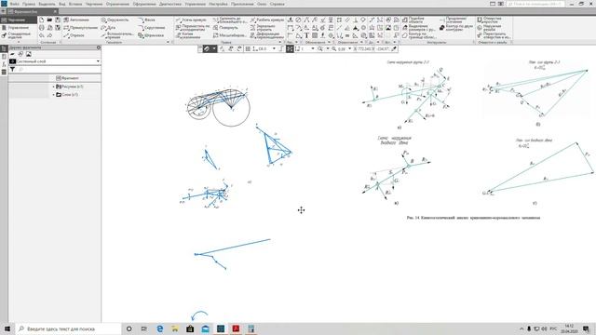Image resolution: width=596 pixels, height=335 pixels.
Task: Select the Скругление fillet tool
Action: 152,28
